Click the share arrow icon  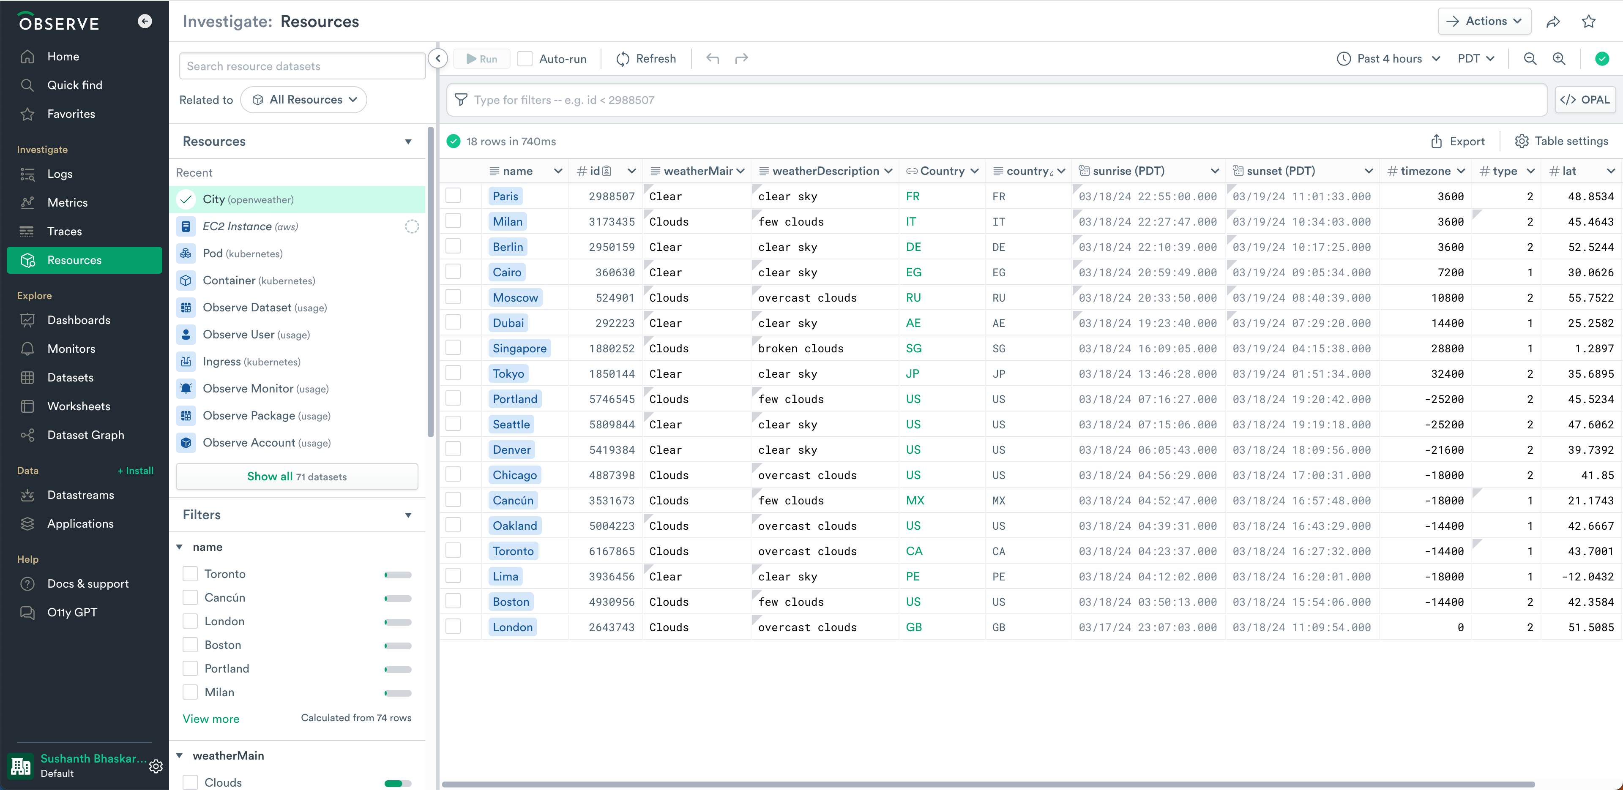(x=1552, y=22)
